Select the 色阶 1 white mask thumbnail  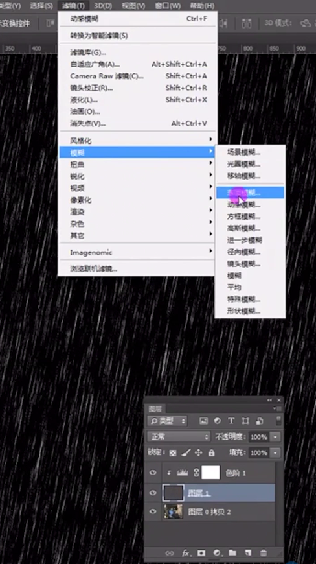(x=211, y=473)
